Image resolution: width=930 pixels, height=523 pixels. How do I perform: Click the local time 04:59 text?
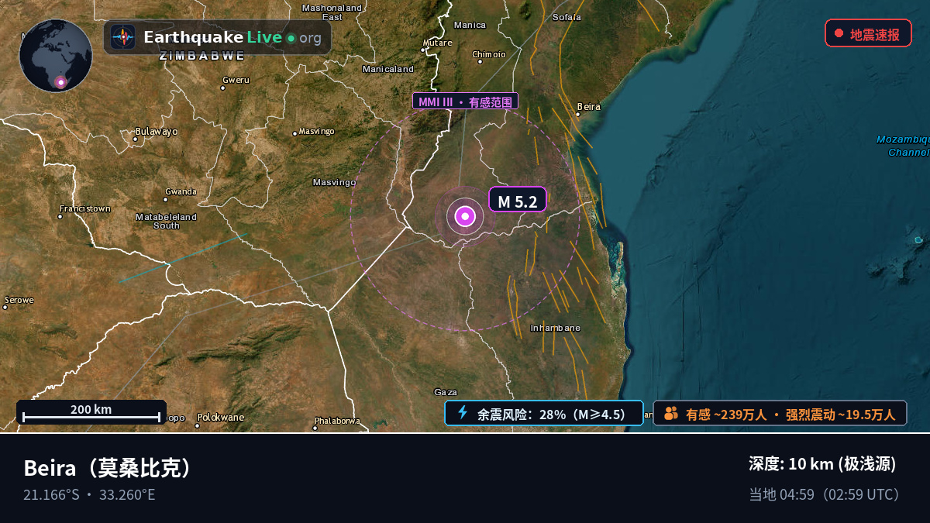coord(825,494)
